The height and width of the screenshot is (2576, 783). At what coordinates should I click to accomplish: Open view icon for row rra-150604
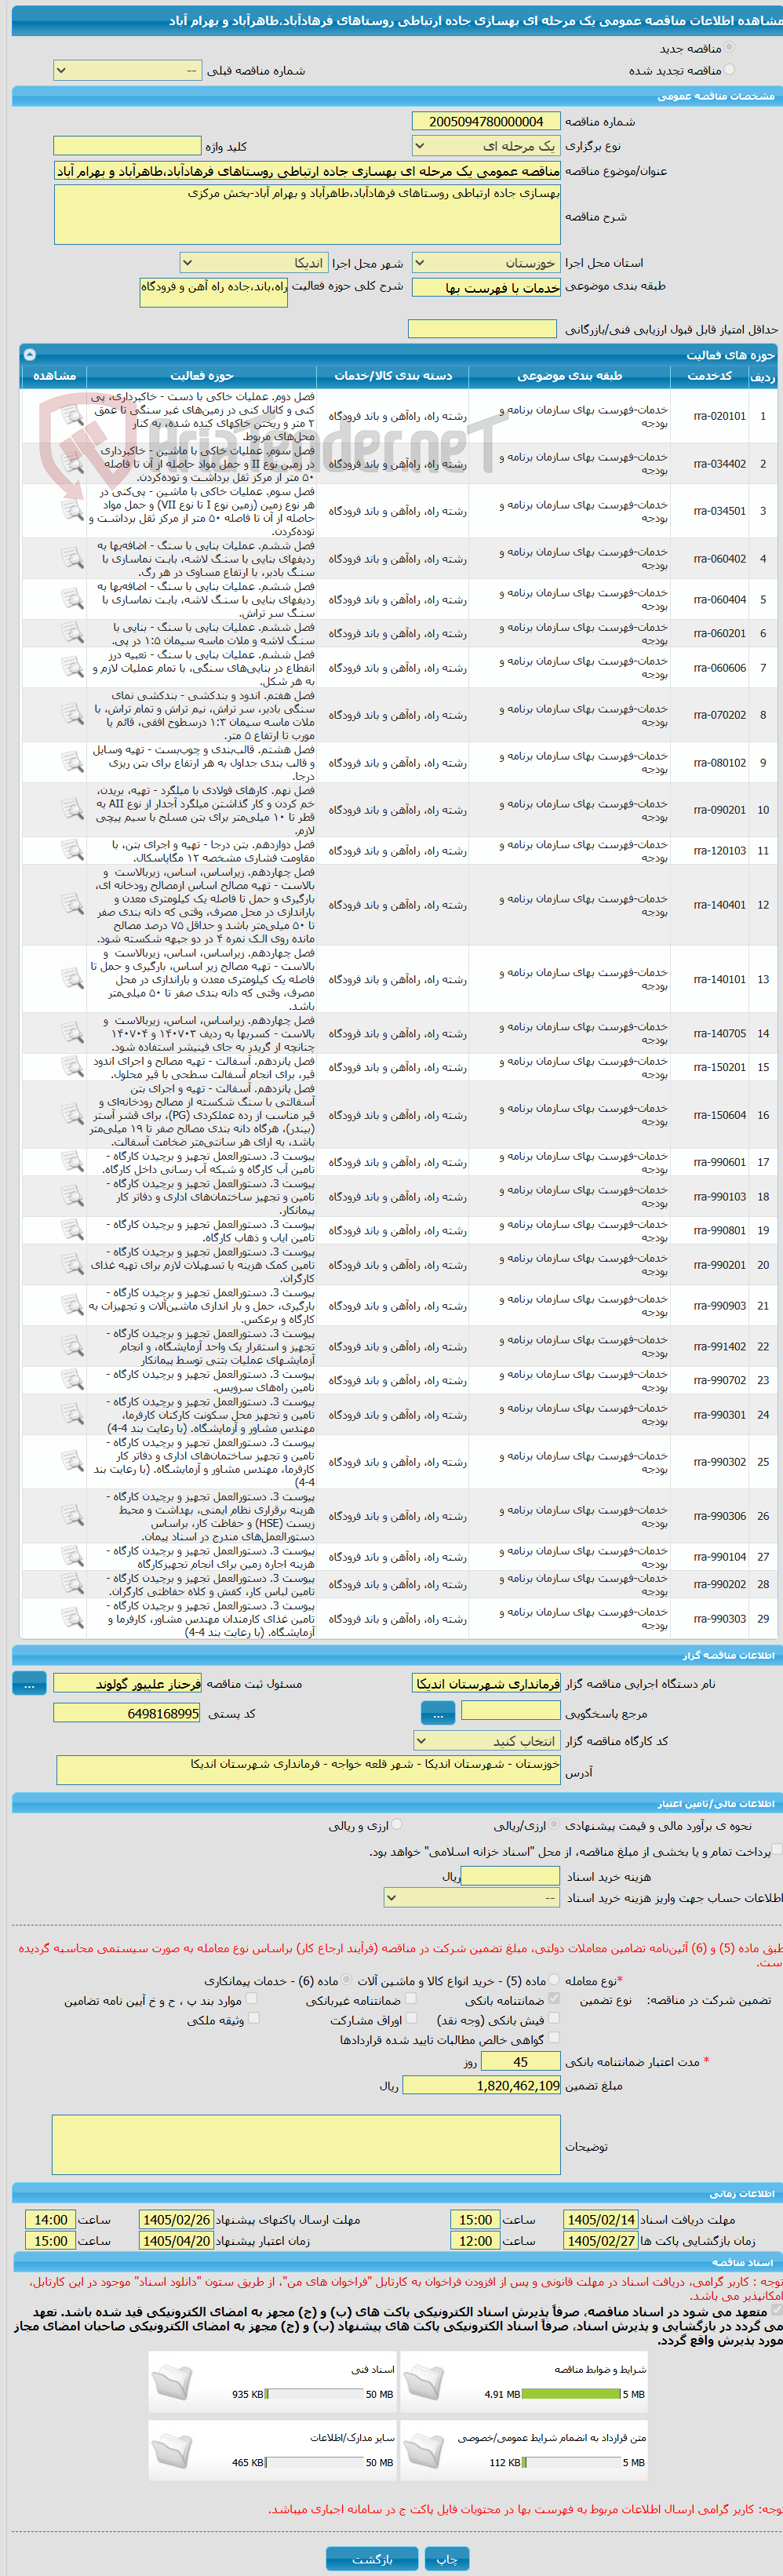coord(72,1114)
